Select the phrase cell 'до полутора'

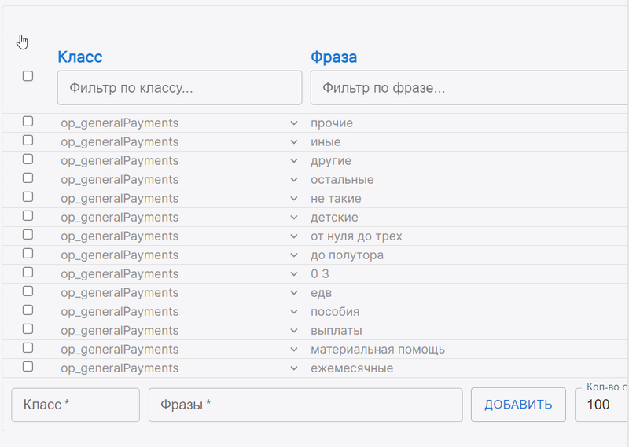pyautogui.click(x=347, y=255)
